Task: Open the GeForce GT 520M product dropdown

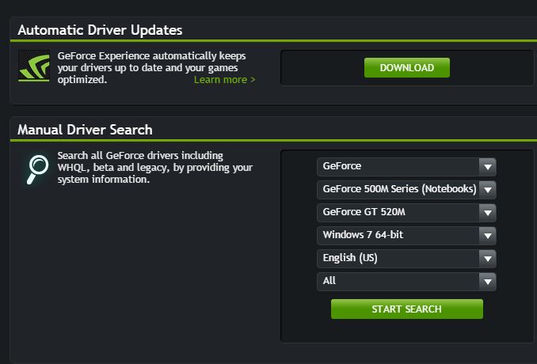Action: tap(398, 212)
